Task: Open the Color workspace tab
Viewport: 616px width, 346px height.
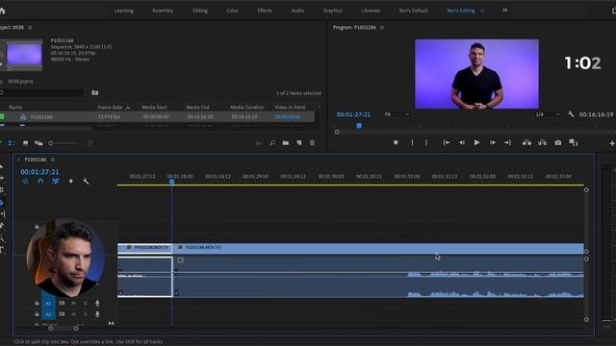Action: click(232, 11)
